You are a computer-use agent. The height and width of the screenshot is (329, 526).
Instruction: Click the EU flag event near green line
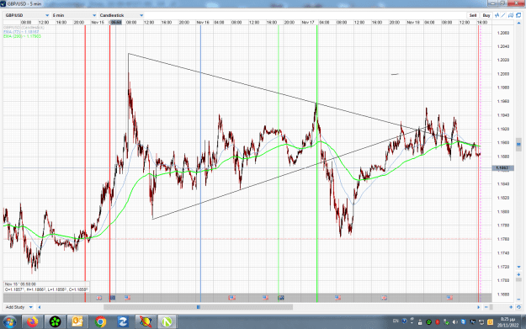tap(281, 298)
